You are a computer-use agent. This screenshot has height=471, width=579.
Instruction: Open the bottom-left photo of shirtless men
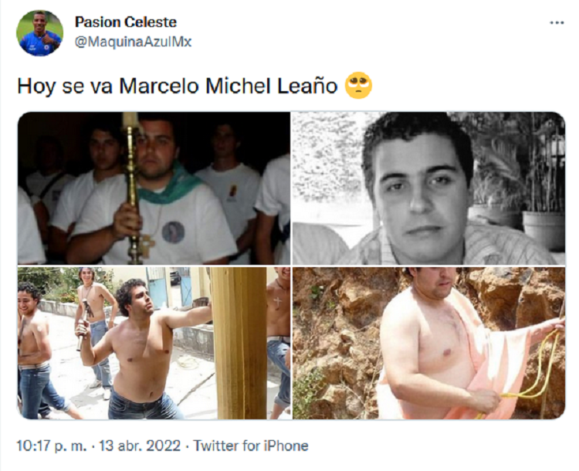(154, 343)
